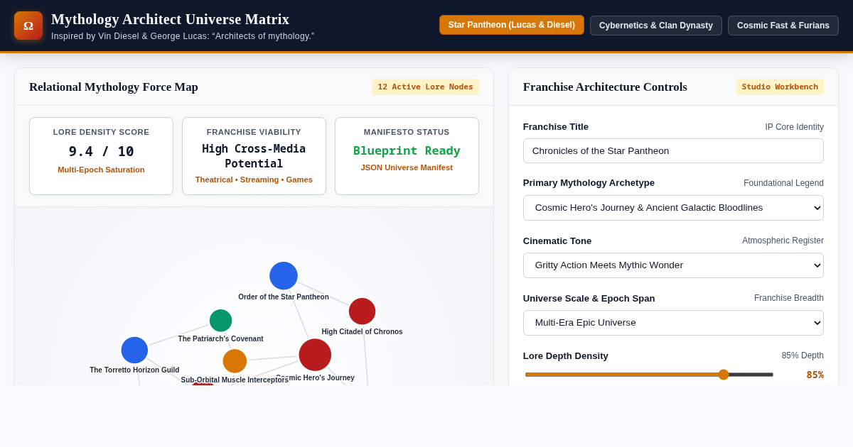Click the 12 Active Lore Nodes badge

coord(425,87)
